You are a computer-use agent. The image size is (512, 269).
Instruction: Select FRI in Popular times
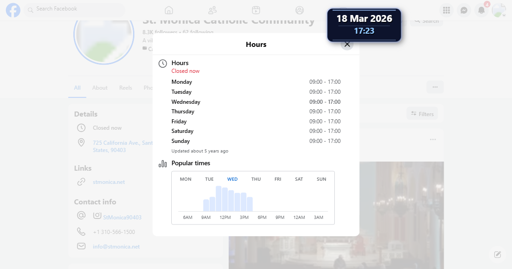point(278,179)
